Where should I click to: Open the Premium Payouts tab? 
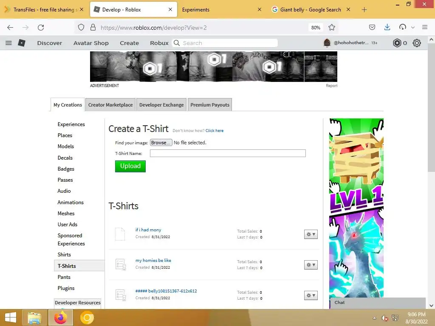210,105
